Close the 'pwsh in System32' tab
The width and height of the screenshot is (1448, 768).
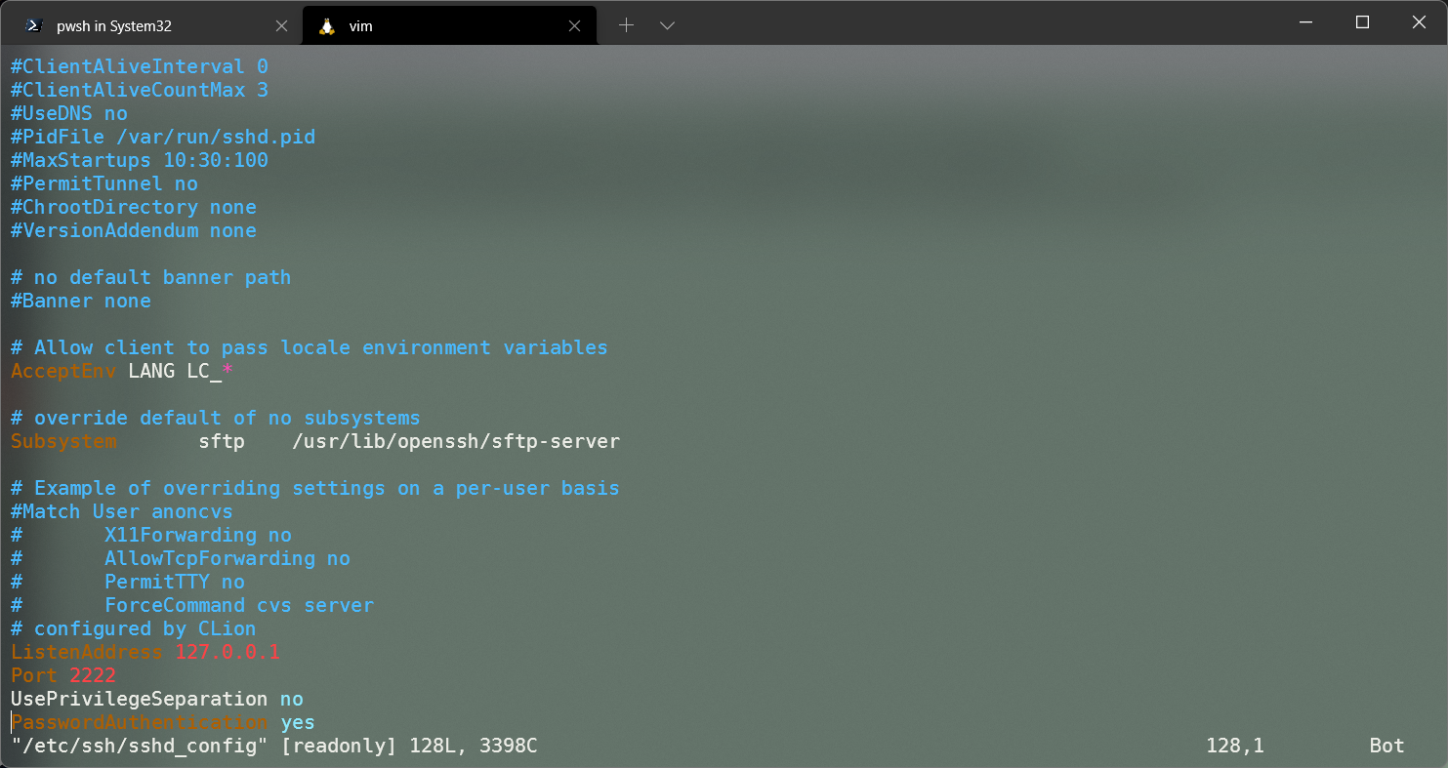(282, 25)
